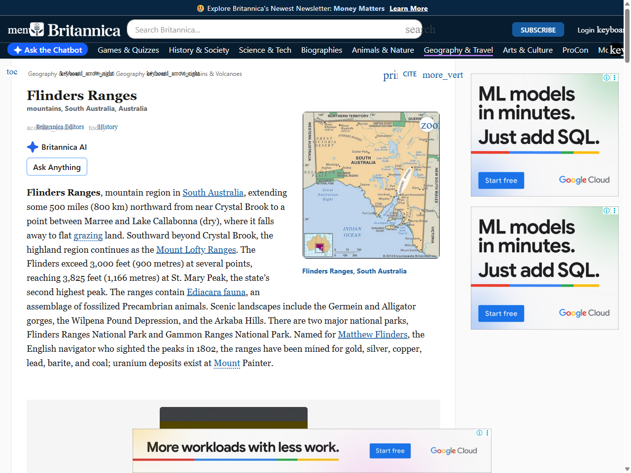Open History & Society menu

pos(199,50)
